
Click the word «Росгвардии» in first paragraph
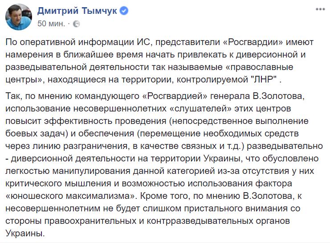(253, 42)
